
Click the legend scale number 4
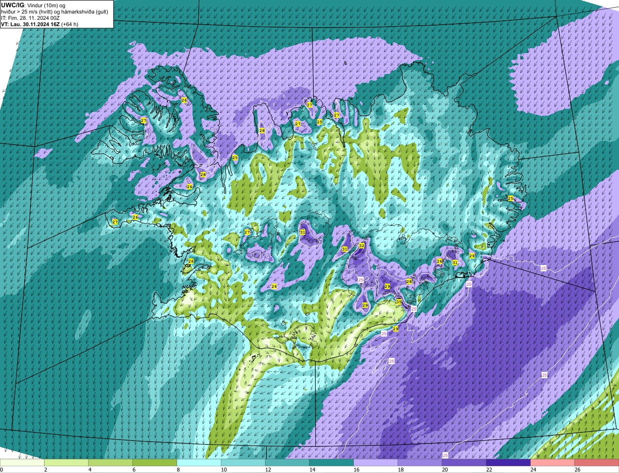point(89,470)
